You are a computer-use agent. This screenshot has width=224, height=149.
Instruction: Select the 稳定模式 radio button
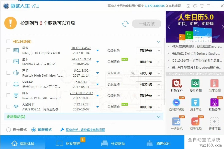click(x=9, y=130)
